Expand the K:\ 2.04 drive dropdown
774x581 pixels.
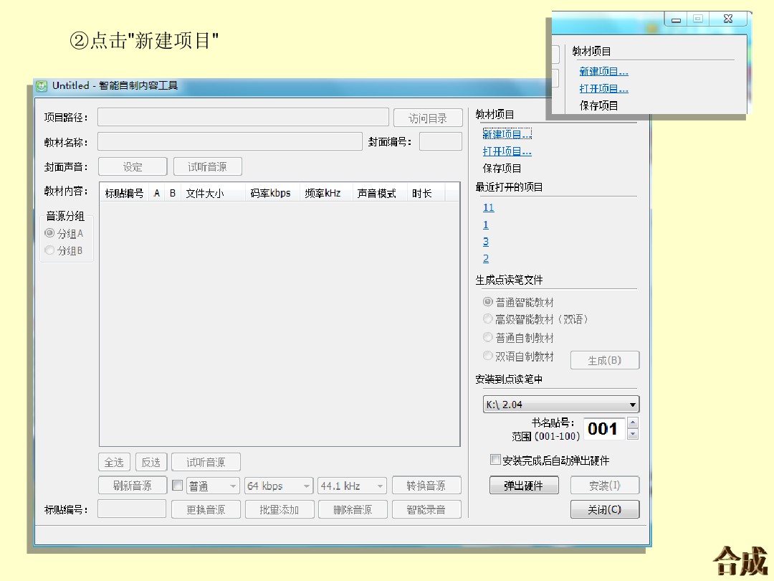[632, 405]
